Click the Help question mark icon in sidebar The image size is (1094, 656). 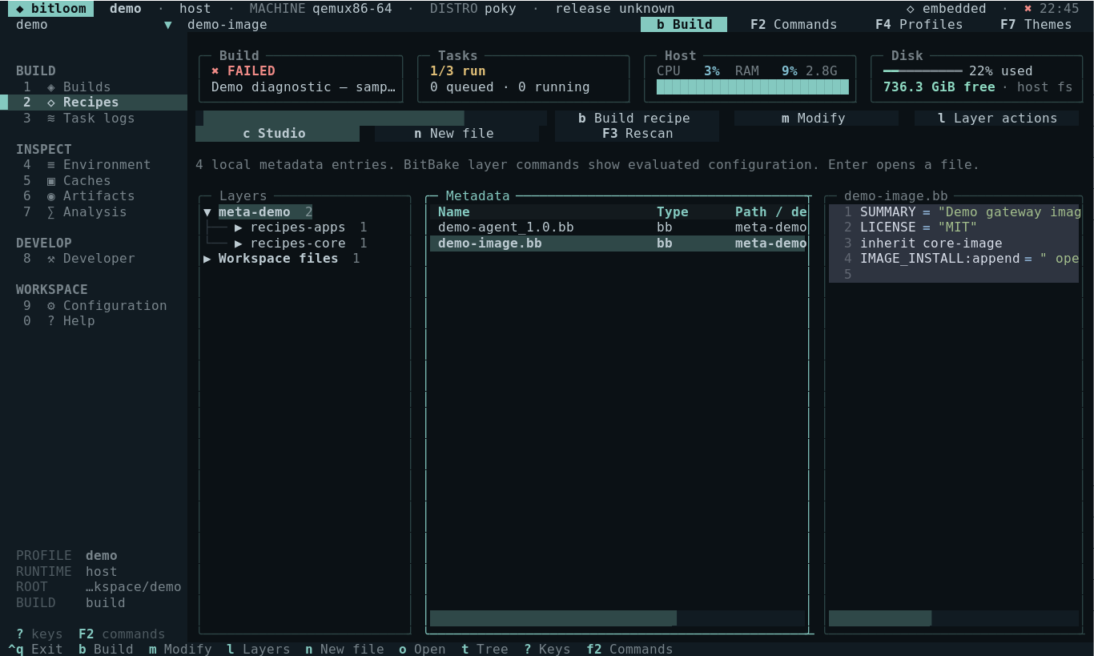[51, 320]
